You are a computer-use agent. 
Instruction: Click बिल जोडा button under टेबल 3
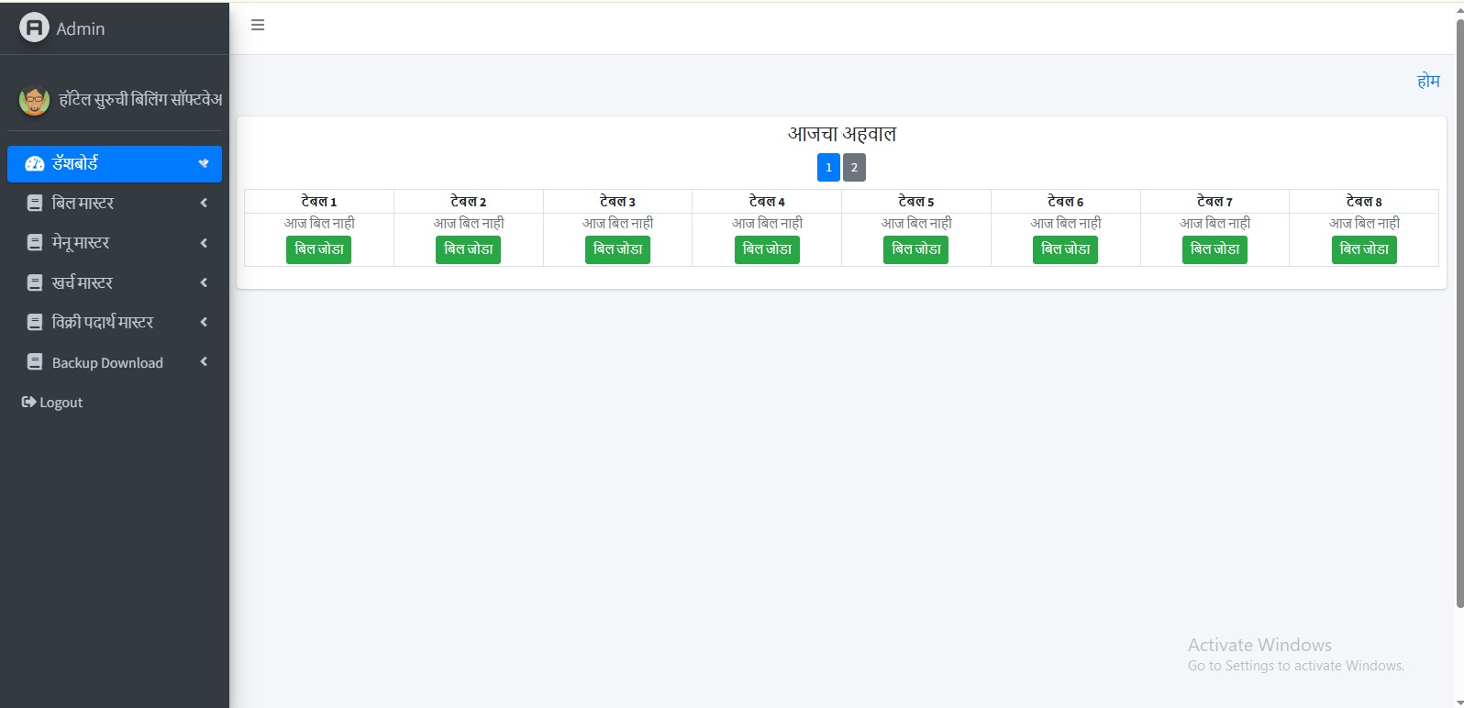coord(617,249)
